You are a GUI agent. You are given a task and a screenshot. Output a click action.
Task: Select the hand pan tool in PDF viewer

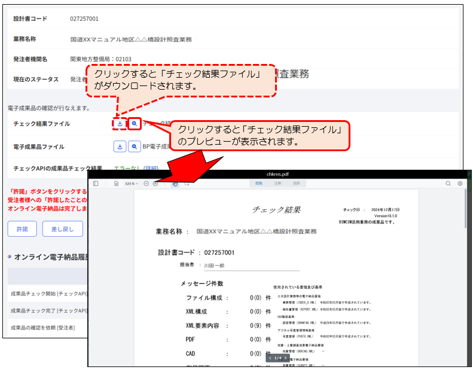175,184
